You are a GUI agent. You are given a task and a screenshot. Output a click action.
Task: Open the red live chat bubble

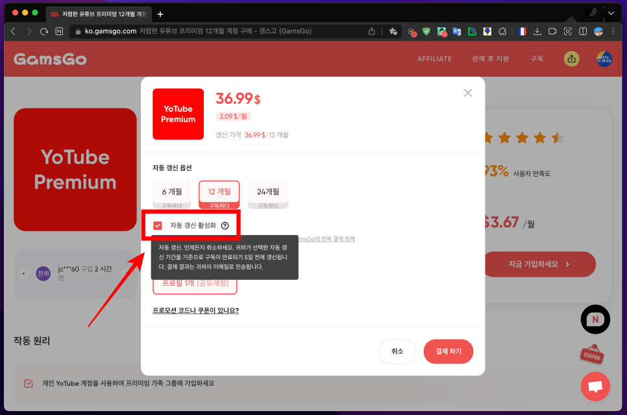click(x=595, y=386)
